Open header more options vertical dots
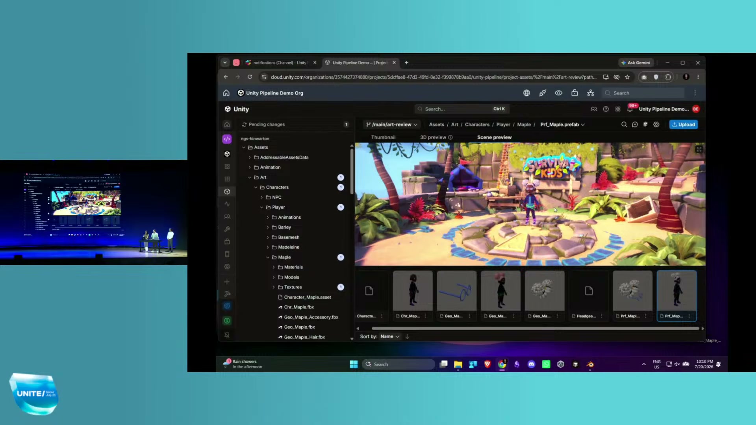This screenshot has width=756, height=425. tap(695, 93)
